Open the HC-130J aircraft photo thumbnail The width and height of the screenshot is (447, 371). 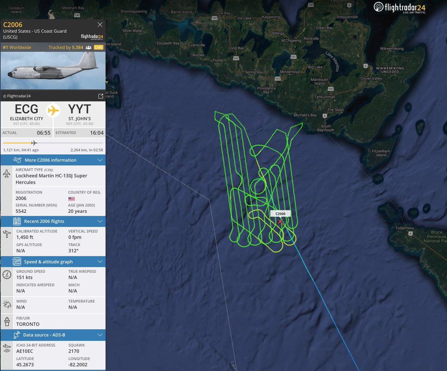coord(53,71)
